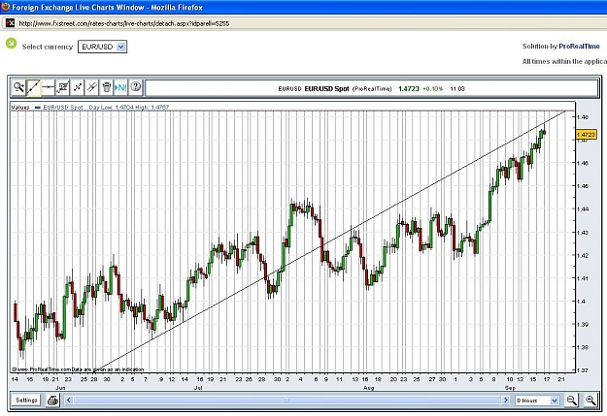Click the Values label above chart
Image resolution: width=607 pixels, height=416 pixels.
click(x=20, y=107)
